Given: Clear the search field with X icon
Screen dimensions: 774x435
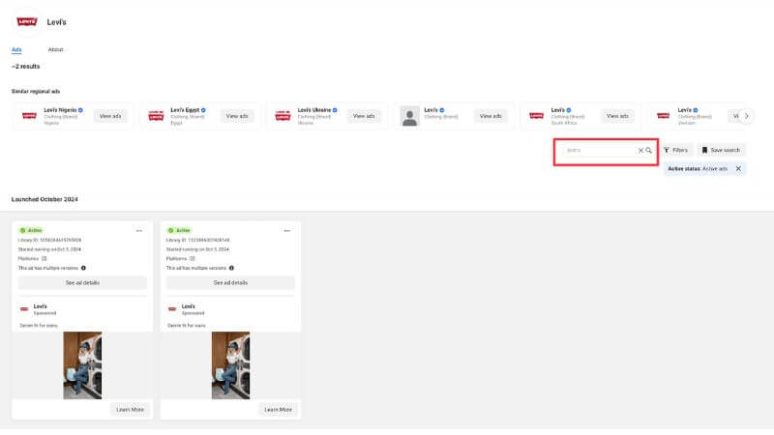Looking at the screenshot, I should point(640,151).
